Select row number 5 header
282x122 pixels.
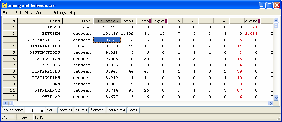[x=10, y=52]
